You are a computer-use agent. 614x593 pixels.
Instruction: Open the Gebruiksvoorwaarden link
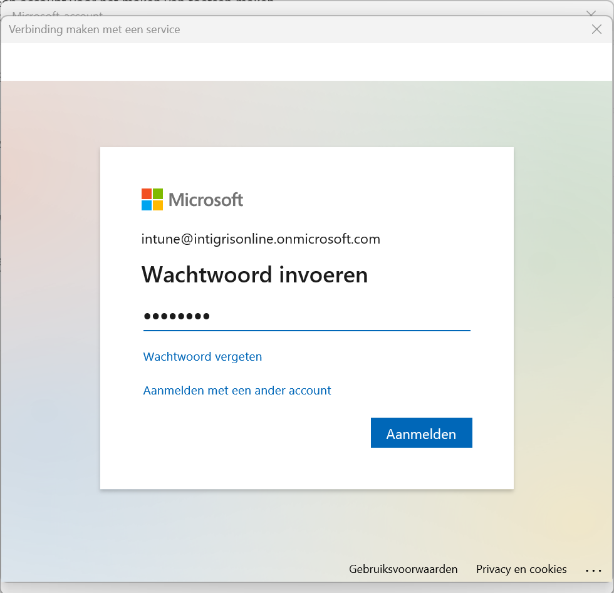coord(403,569)
